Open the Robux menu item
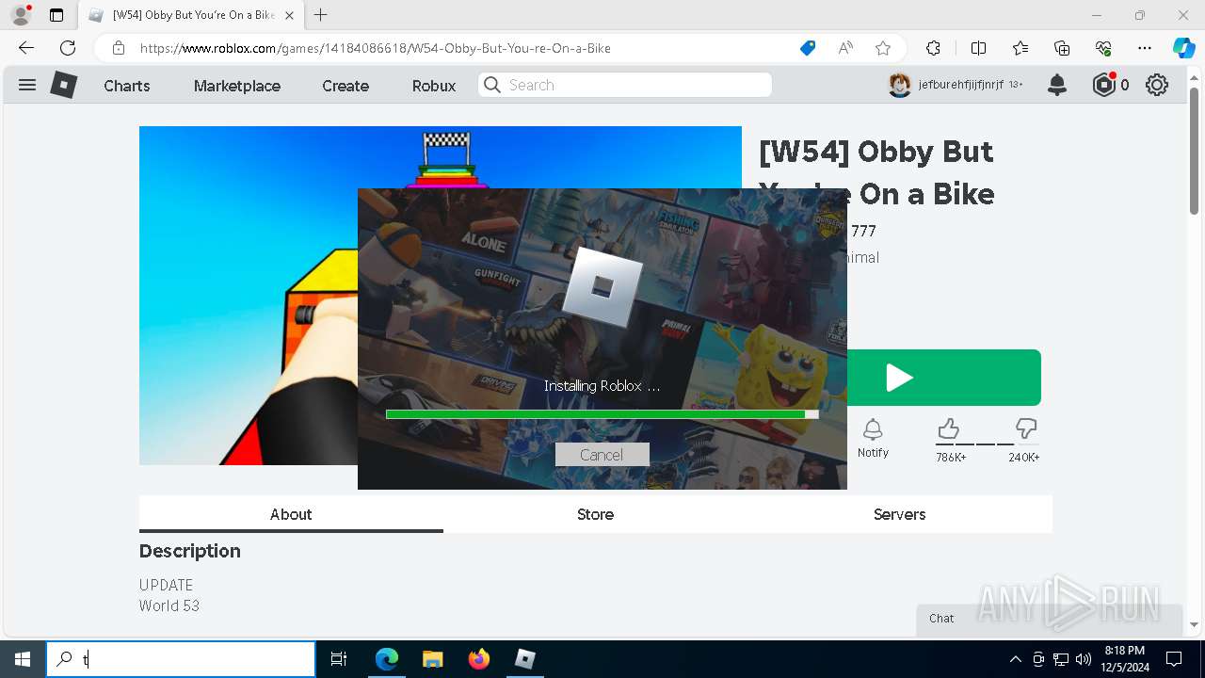Screen dimensions: 1205x678 434,85
